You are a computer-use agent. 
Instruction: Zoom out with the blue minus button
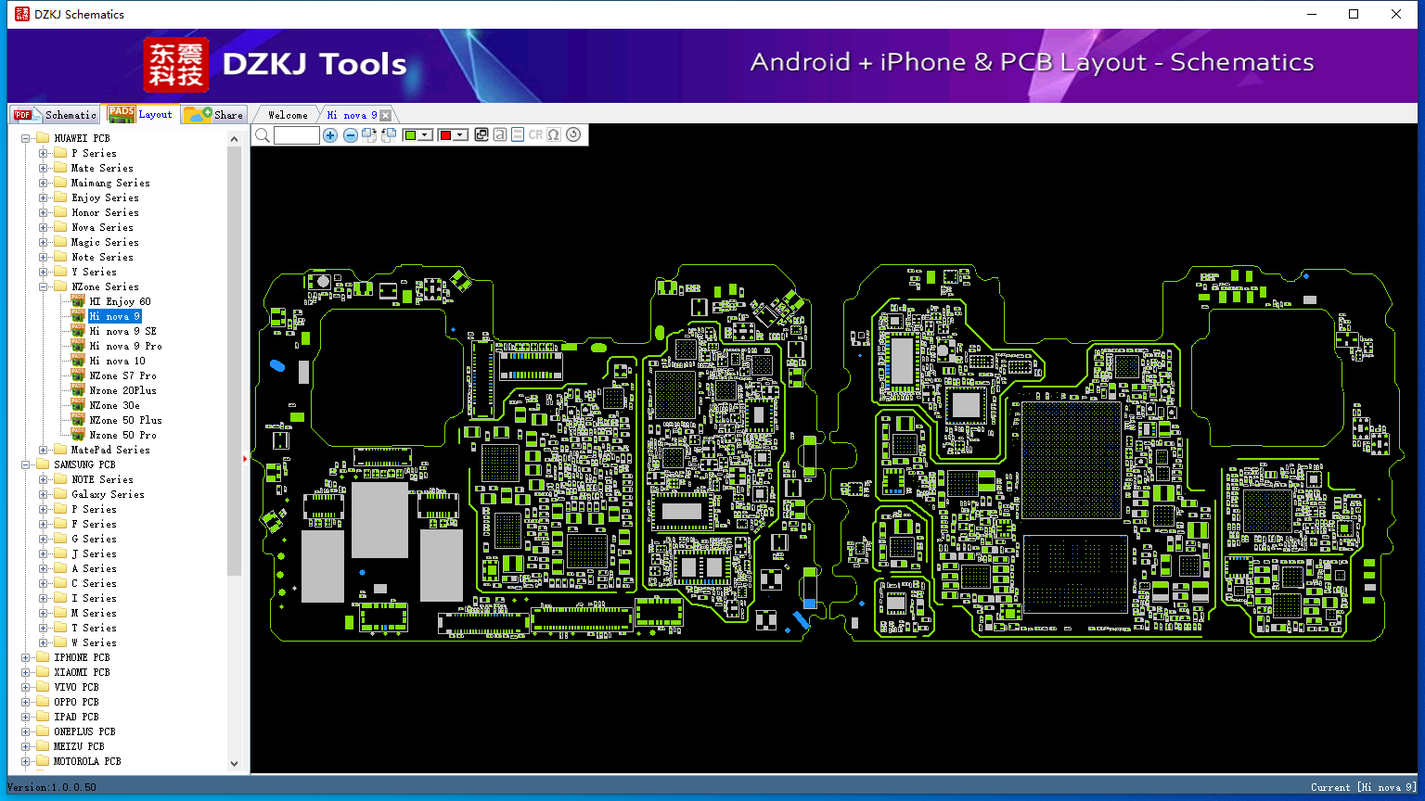(351, 135)
